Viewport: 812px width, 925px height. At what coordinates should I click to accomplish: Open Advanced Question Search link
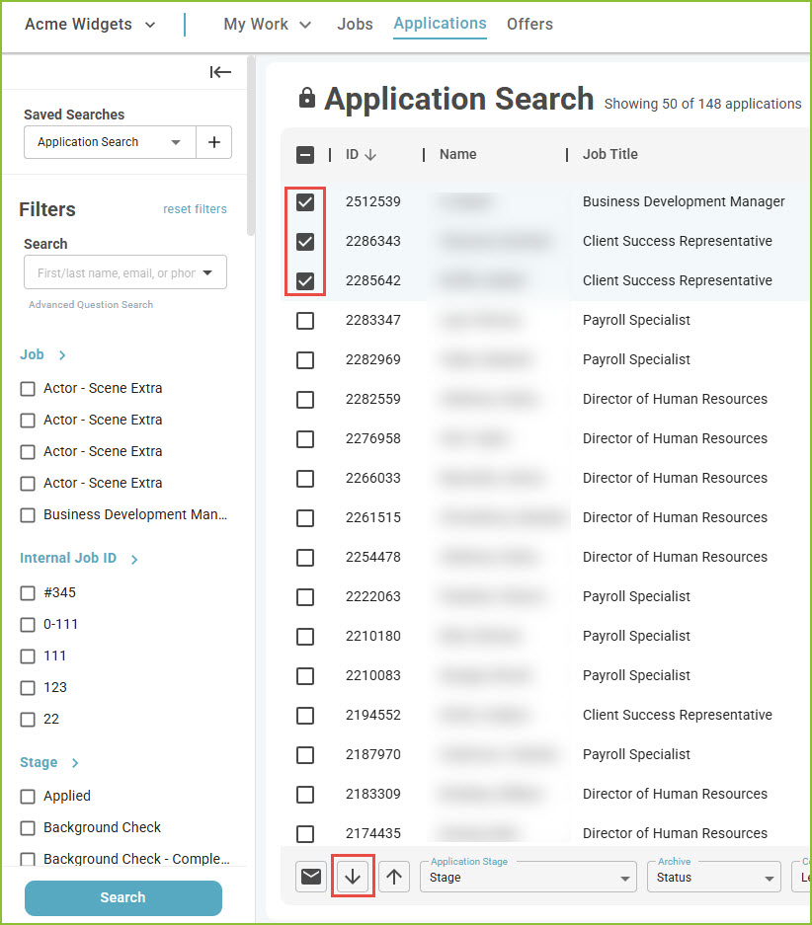pyautogui.click(x=91, y=304)
